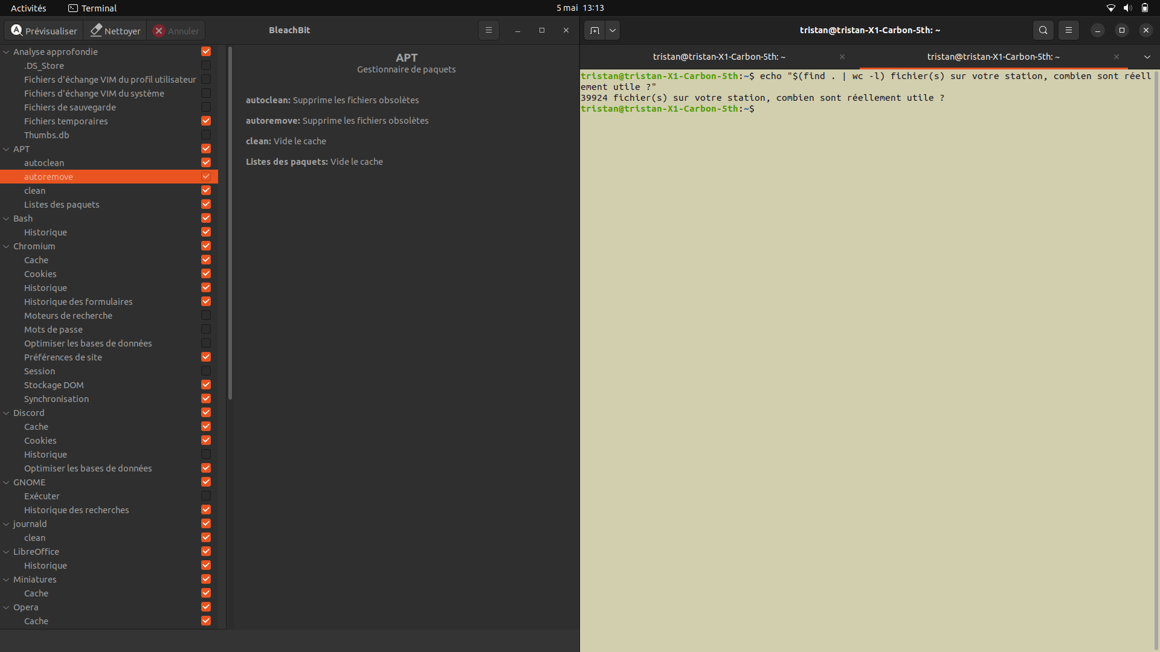The width and height of the screenshot is (1160, 652).
Task: Enable the Mots de passe checkbox under Chromium
Action: point(205,329)
